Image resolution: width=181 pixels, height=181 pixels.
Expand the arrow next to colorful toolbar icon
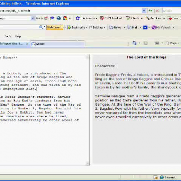70,18
